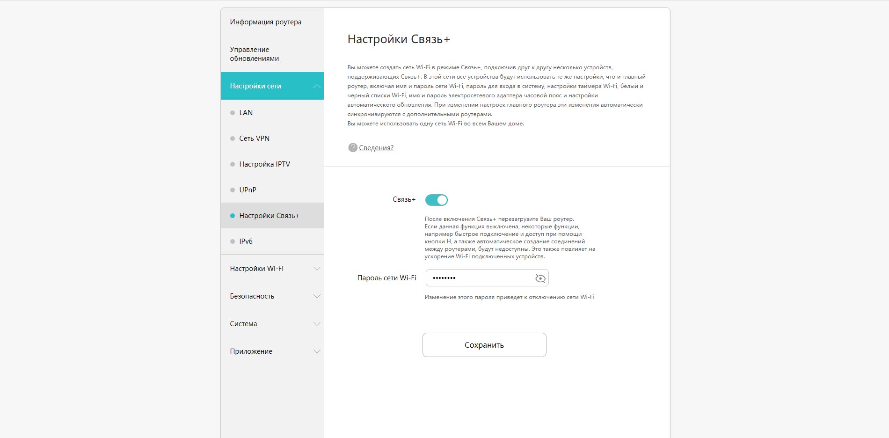Click the Настройки сети header label
Screen dimensions: 889x438
pos(255,86)
